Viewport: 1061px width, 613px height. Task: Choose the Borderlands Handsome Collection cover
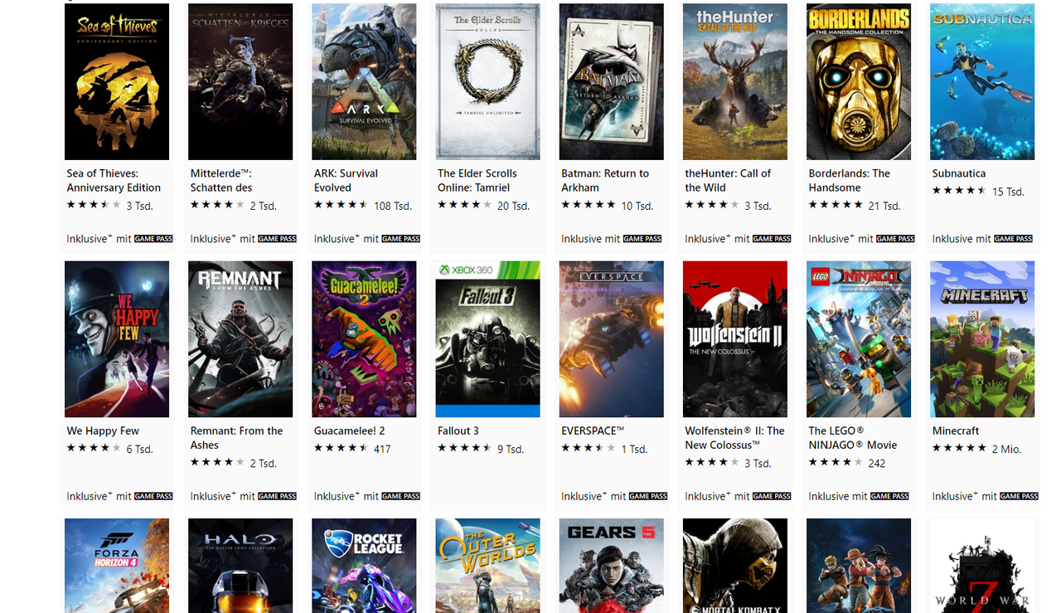pyautogui.click(x=859, y=81)
